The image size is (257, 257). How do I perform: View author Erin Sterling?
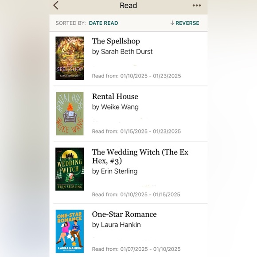115,171
